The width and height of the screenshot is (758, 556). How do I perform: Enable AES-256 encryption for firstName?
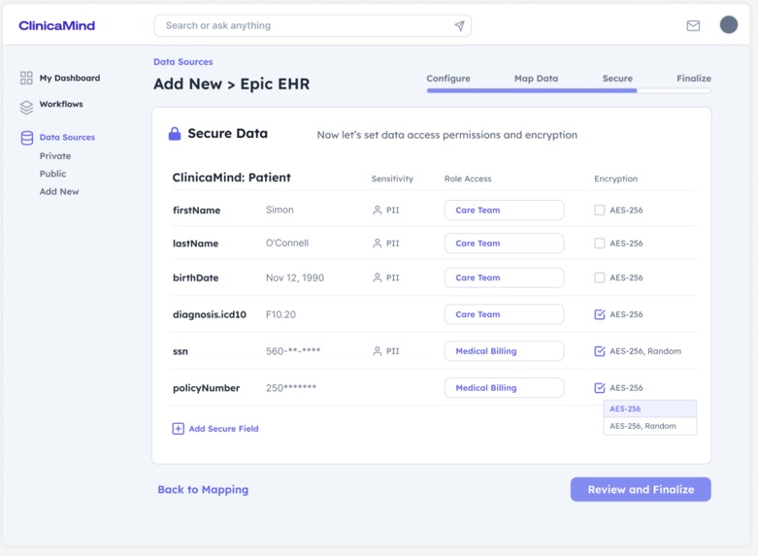(x=600, y=210)
